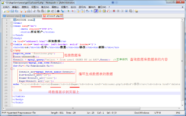186x116 pixels.
Task: Click the Cut scissors toolbar icon
Action: click(34, 11)
